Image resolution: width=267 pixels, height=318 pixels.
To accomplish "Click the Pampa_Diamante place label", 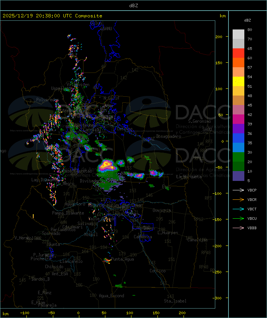I will tap(68, 213).
